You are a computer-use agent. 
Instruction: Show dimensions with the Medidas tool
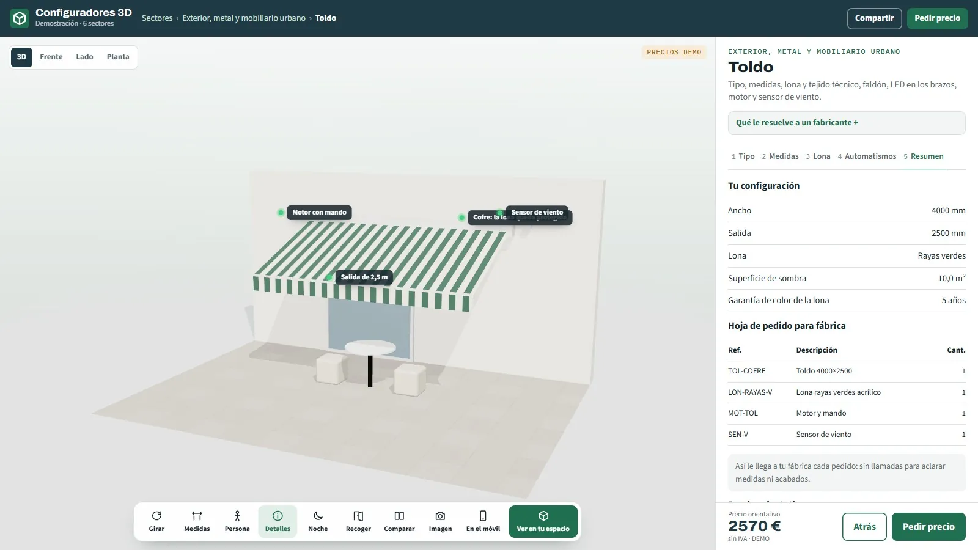click(x=197, y=521)
